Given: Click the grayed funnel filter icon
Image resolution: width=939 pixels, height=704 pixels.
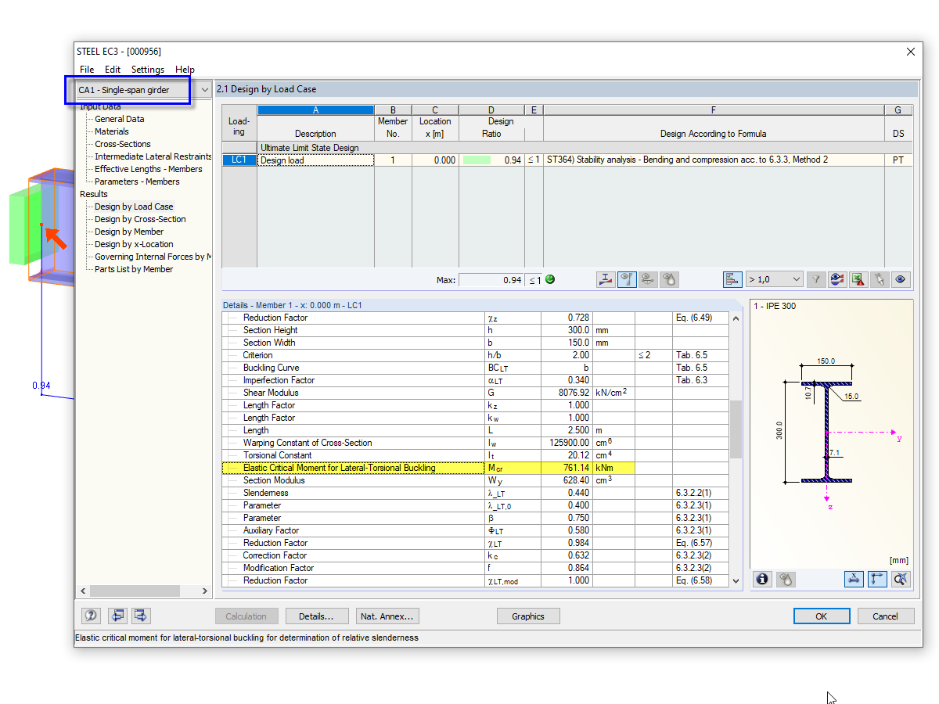Looking at the screenshot, I should click(x=816, y=279).
